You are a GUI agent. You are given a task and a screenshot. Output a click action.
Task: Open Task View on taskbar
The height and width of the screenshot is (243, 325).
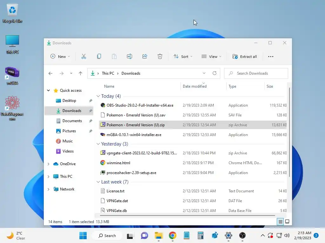(130, 235)
